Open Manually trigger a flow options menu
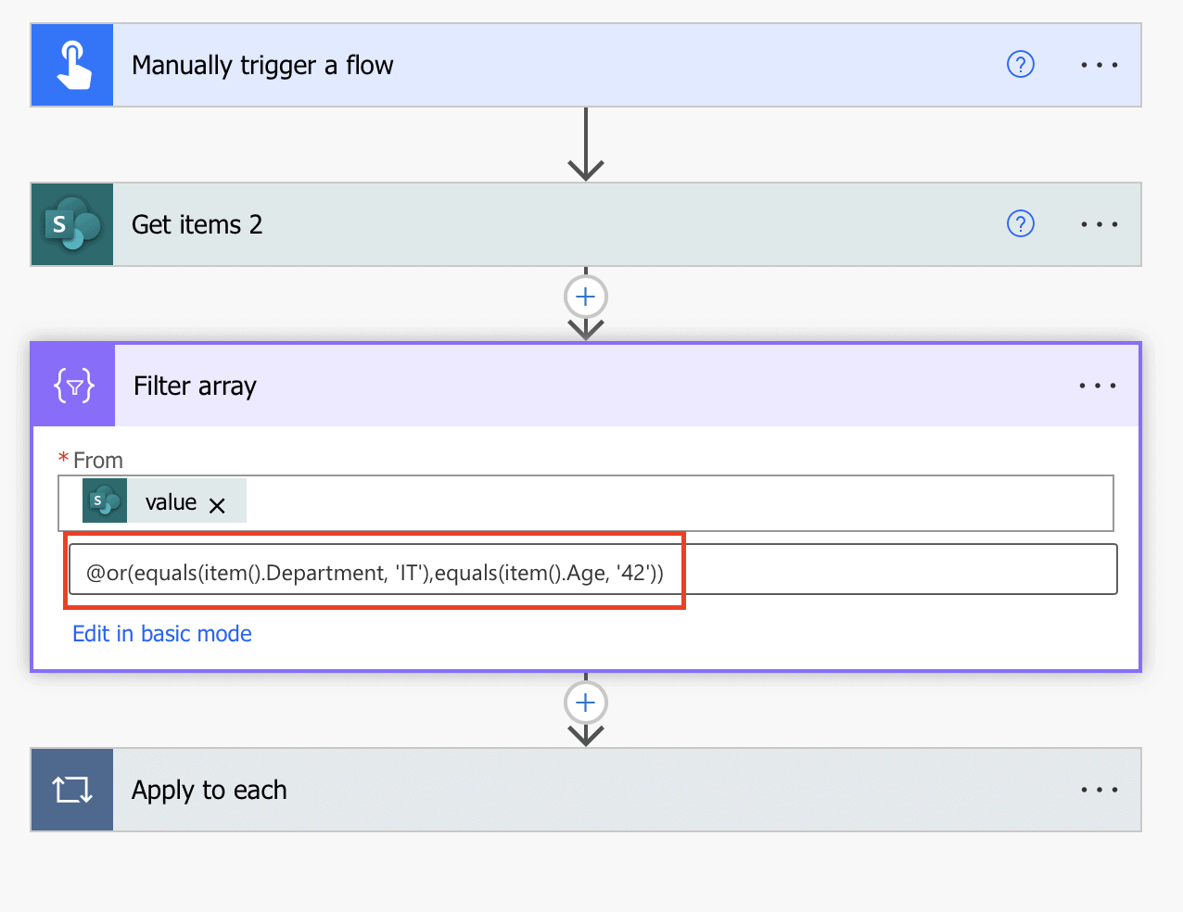 (x=1098, y=65)
